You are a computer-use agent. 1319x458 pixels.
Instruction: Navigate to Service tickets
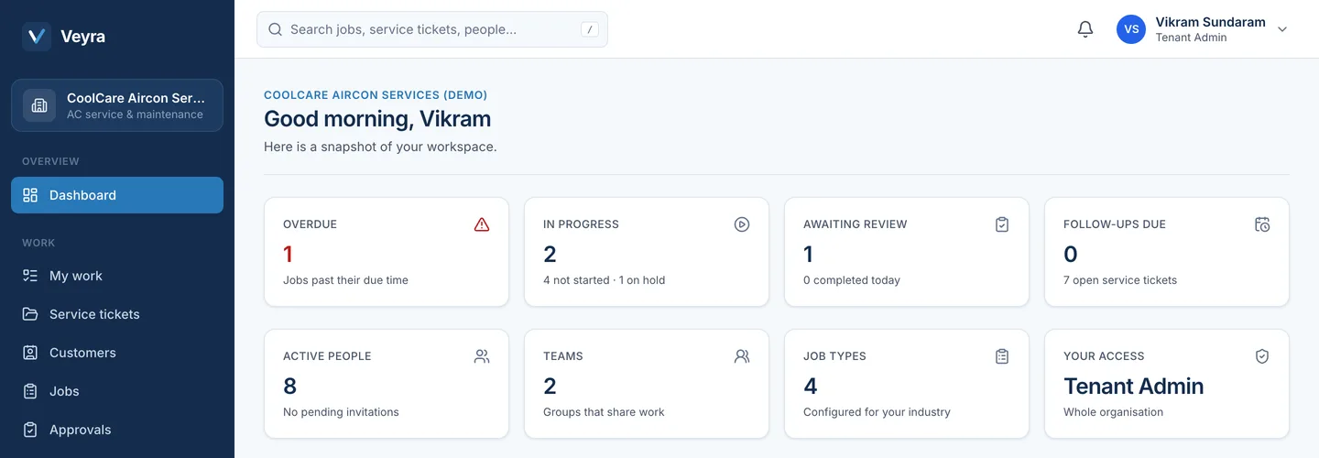[117, 314]
